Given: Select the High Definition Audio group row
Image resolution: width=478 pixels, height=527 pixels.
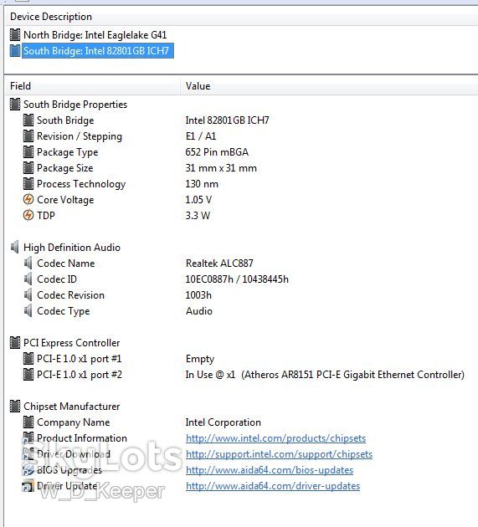Looking at the screenshot, I should (72, 248).
